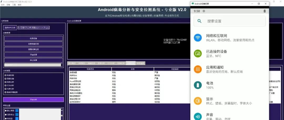
Task: Toggle the 内存分析 checkbox
Action: 6,89
